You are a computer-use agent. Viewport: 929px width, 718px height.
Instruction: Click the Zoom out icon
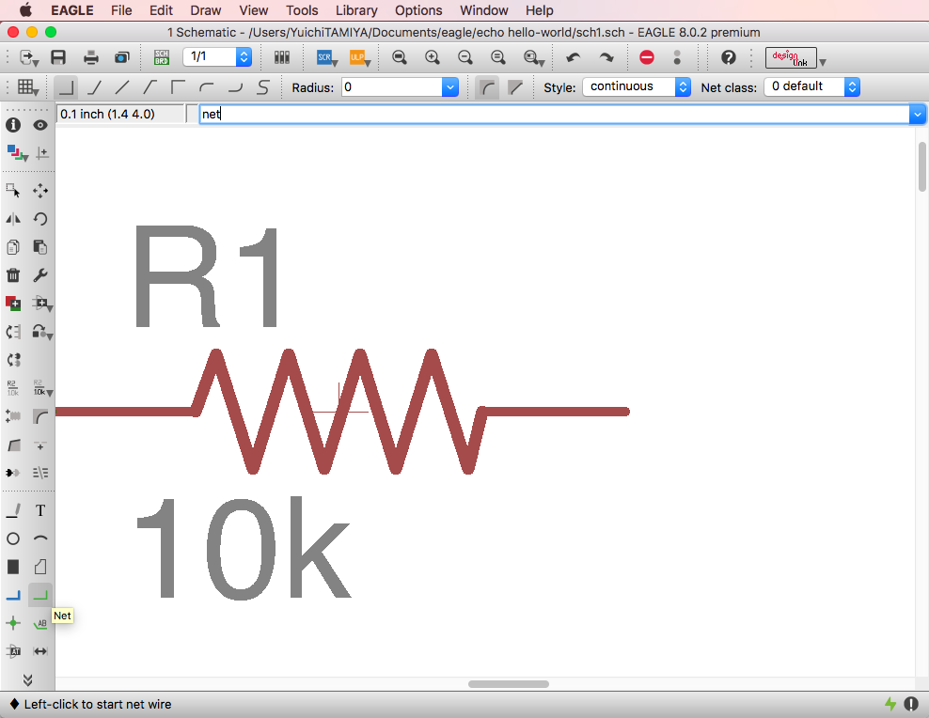tap(465, 57)
